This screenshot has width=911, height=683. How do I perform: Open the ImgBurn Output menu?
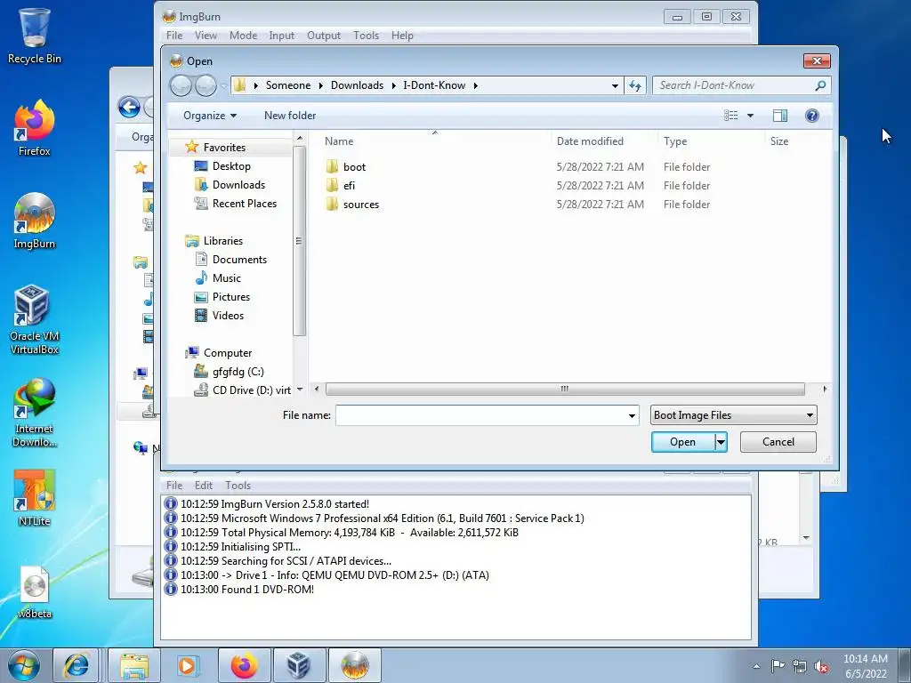click(324, 36)
